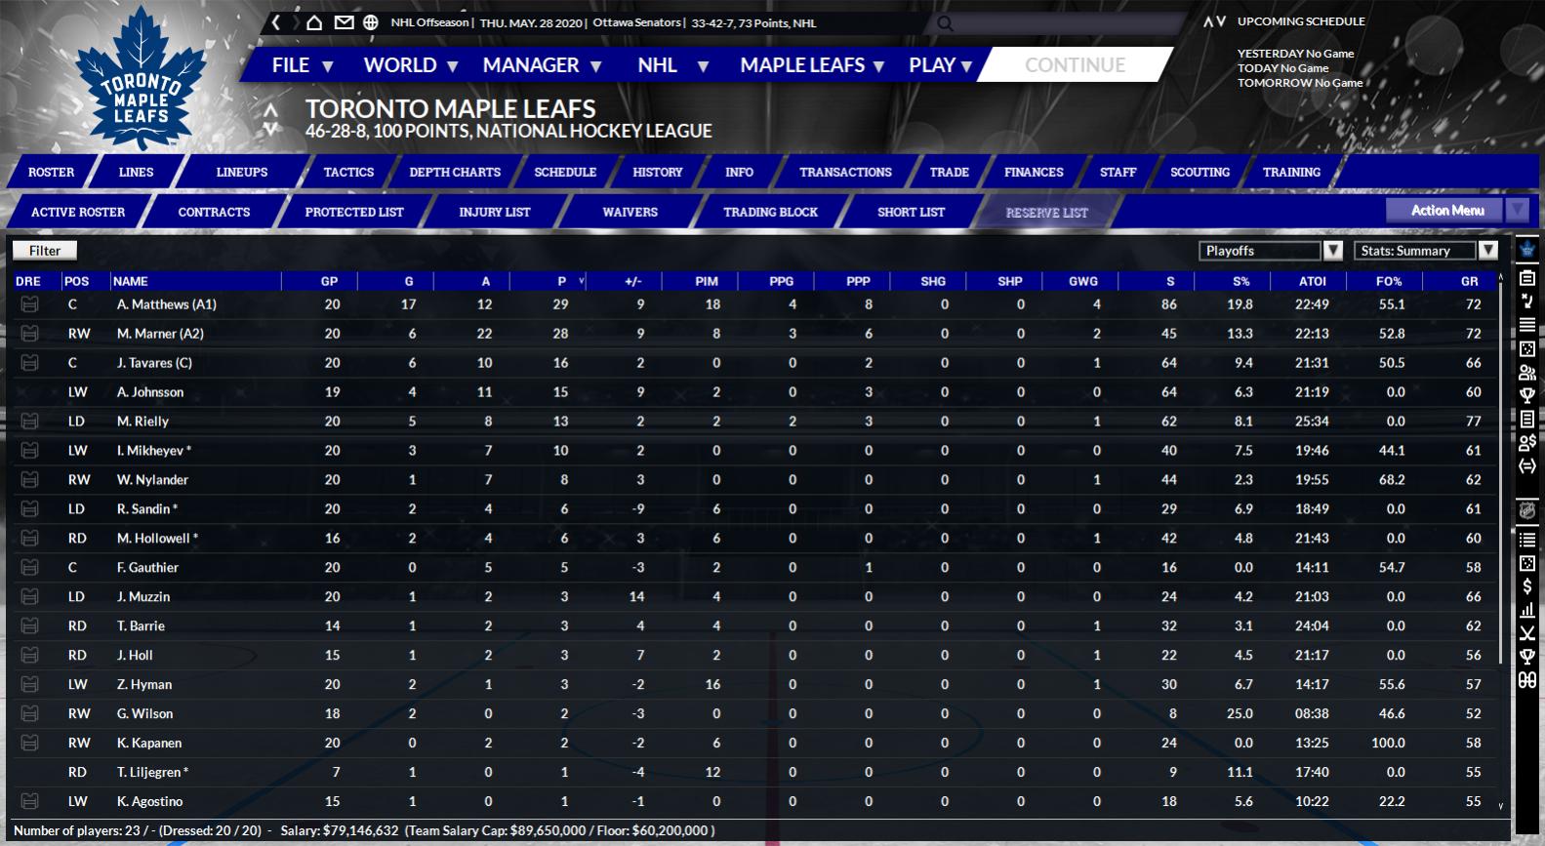The width and height of the screenshot is (1545, 846).
Task: Open the crossed hockey sticks icon
Action: (x=1527, y=633)
